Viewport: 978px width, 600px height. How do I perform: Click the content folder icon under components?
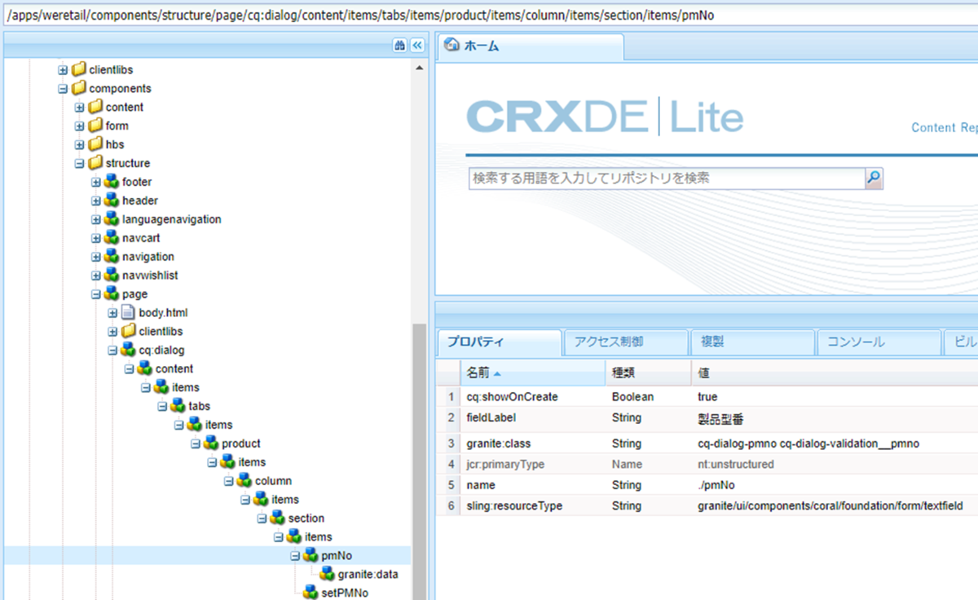95,107
